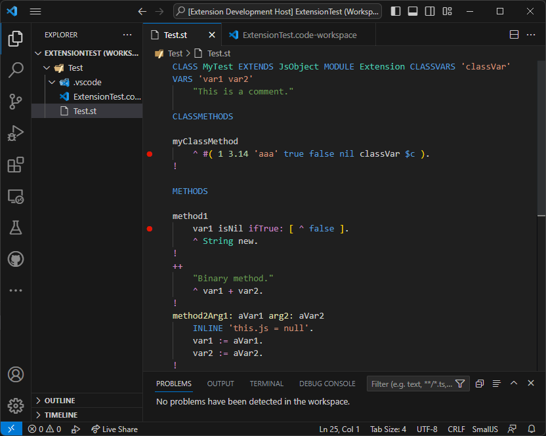546x436 pixels.
Task: Click the command center search box
Action: point(278,12)
